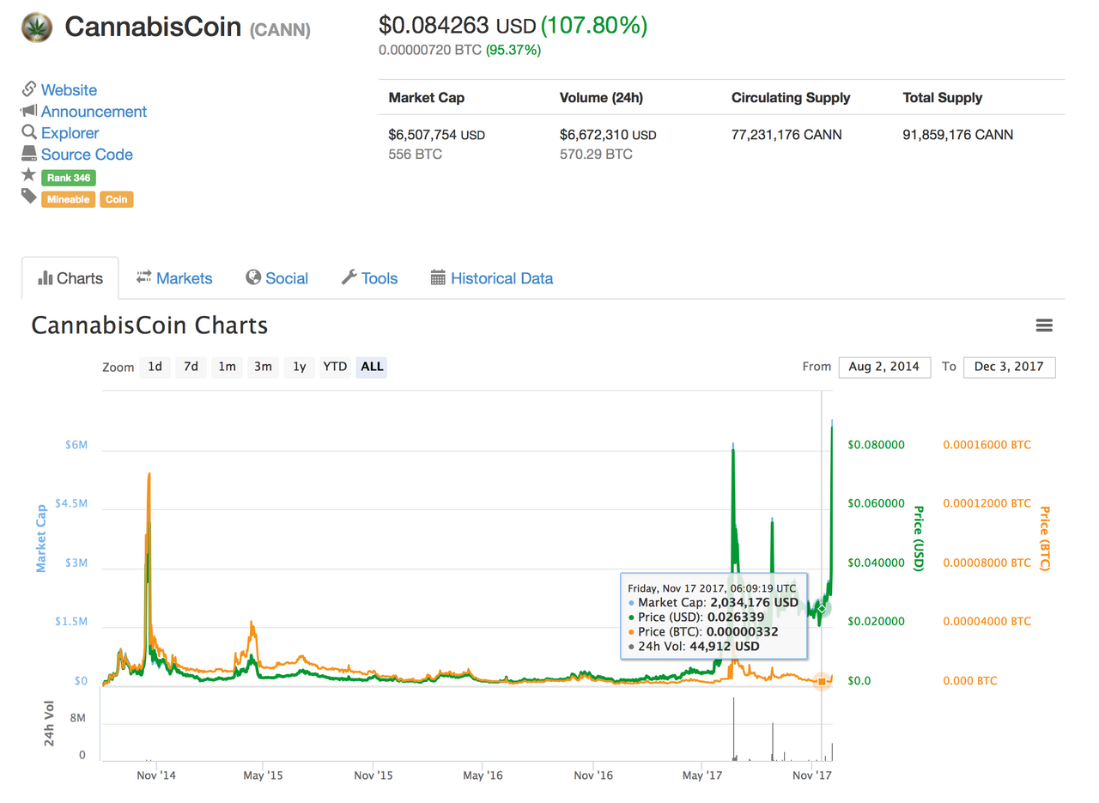Click the megaphone icon beside Announcement

click(29, 111)
